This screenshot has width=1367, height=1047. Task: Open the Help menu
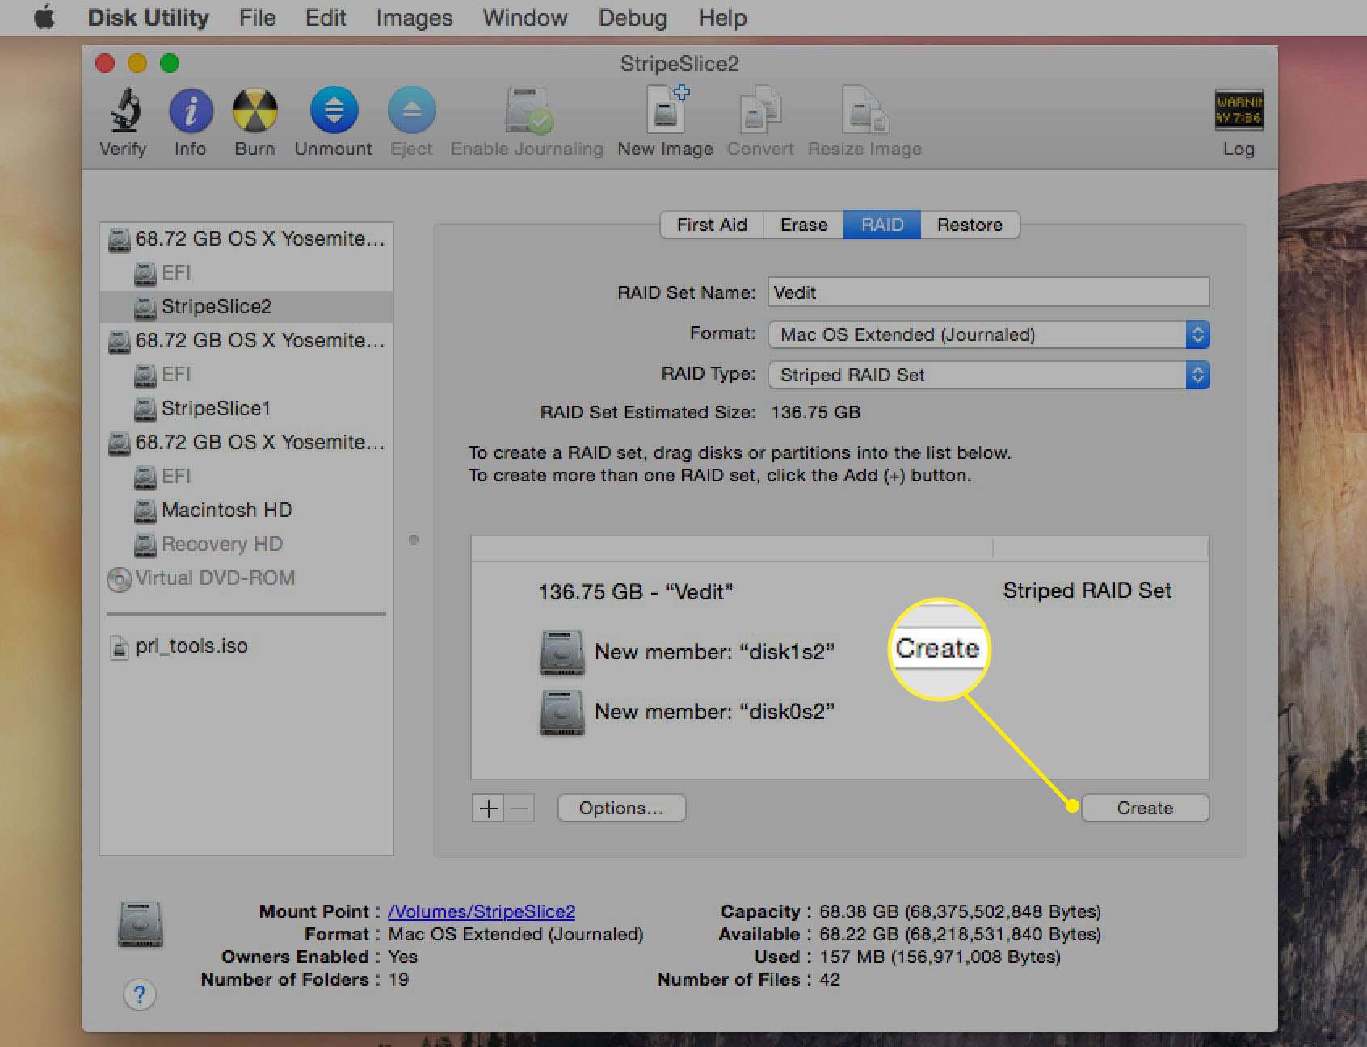[x=722, y=17]
